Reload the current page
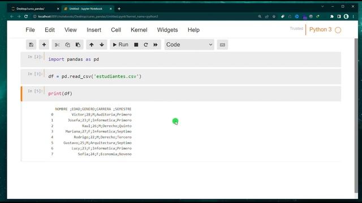The width and height of the screenshot is (362, 203). tap(26, 16)
